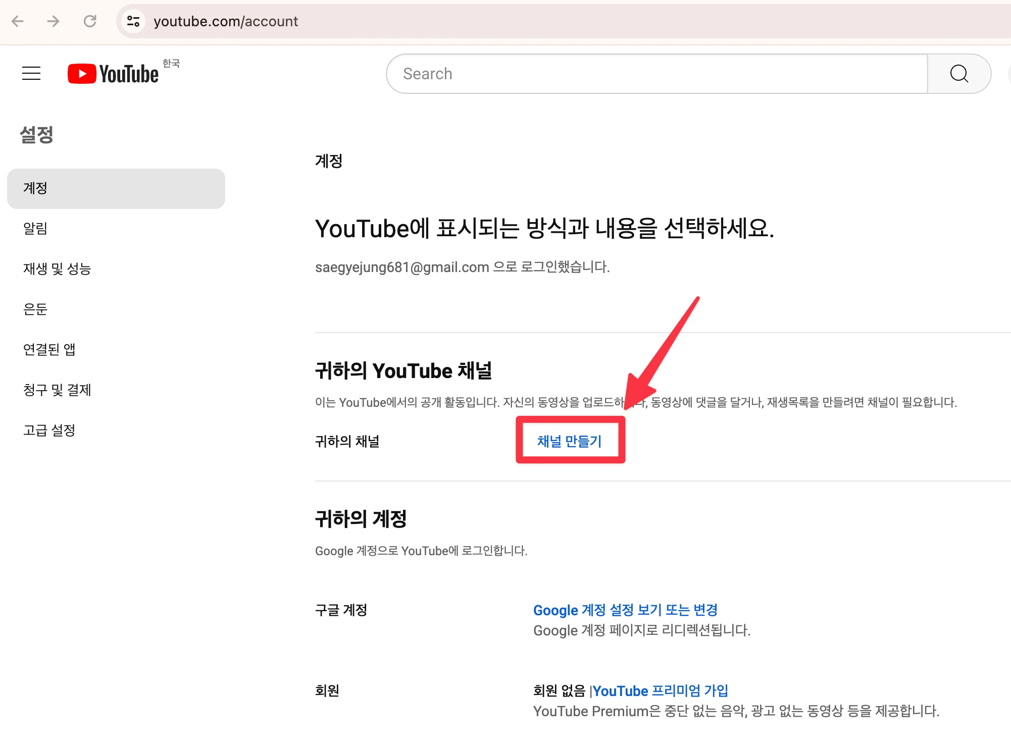Reload the page
The image size is (1011, 750).
coord(90,21)
